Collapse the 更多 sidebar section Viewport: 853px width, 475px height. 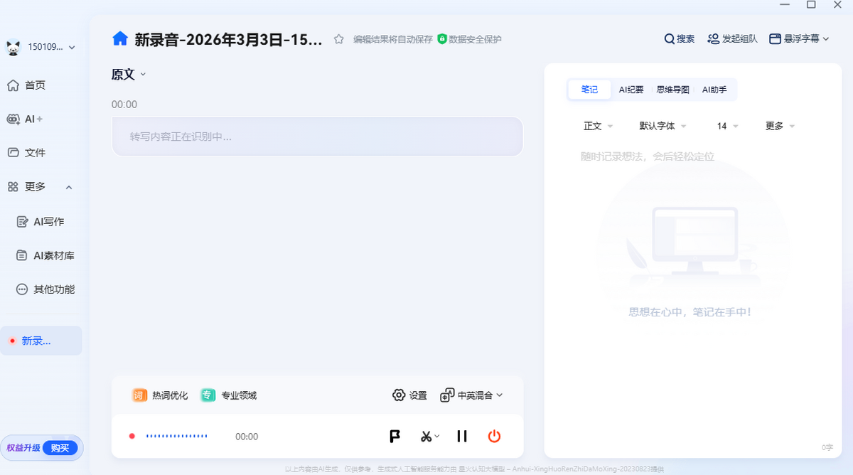pos(69,187)
